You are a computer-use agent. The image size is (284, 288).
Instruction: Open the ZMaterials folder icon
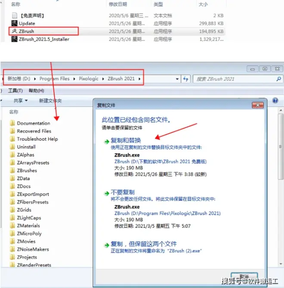point(12,226)
